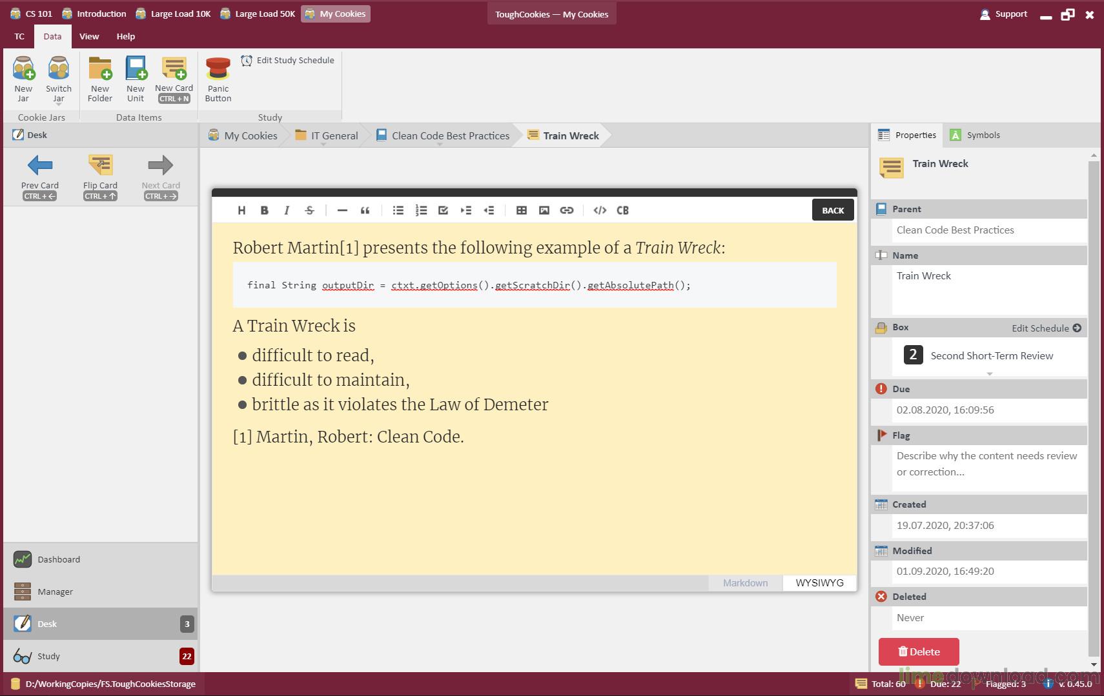Click the Edit Schedule link
1104x696 pixels.
[x=1046, y=328]
